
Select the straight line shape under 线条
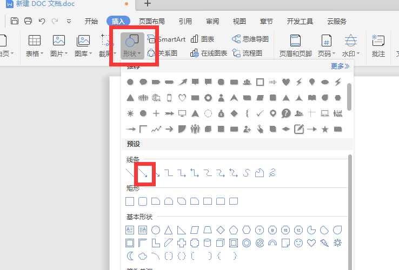(x=130, y=173)
